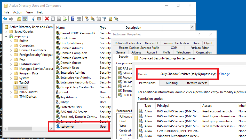The height and width of the screenshot is (139, 246).
Task: Expand the System container
Action: [11, 78]
